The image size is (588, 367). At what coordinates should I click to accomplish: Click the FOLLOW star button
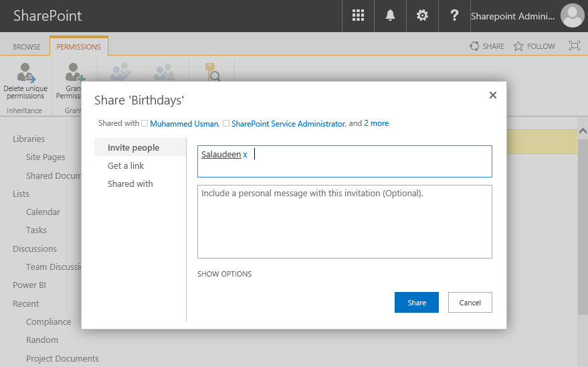pos(534,46)
